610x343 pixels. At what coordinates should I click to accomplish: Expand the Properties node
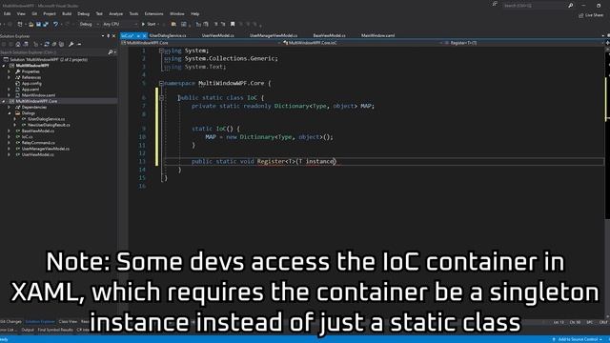10,71
